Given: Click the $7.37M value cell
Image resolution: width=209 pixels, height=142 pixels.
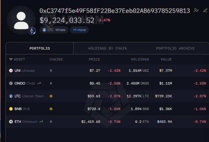Looking at the screenshot, I should [x=166, y=70].
